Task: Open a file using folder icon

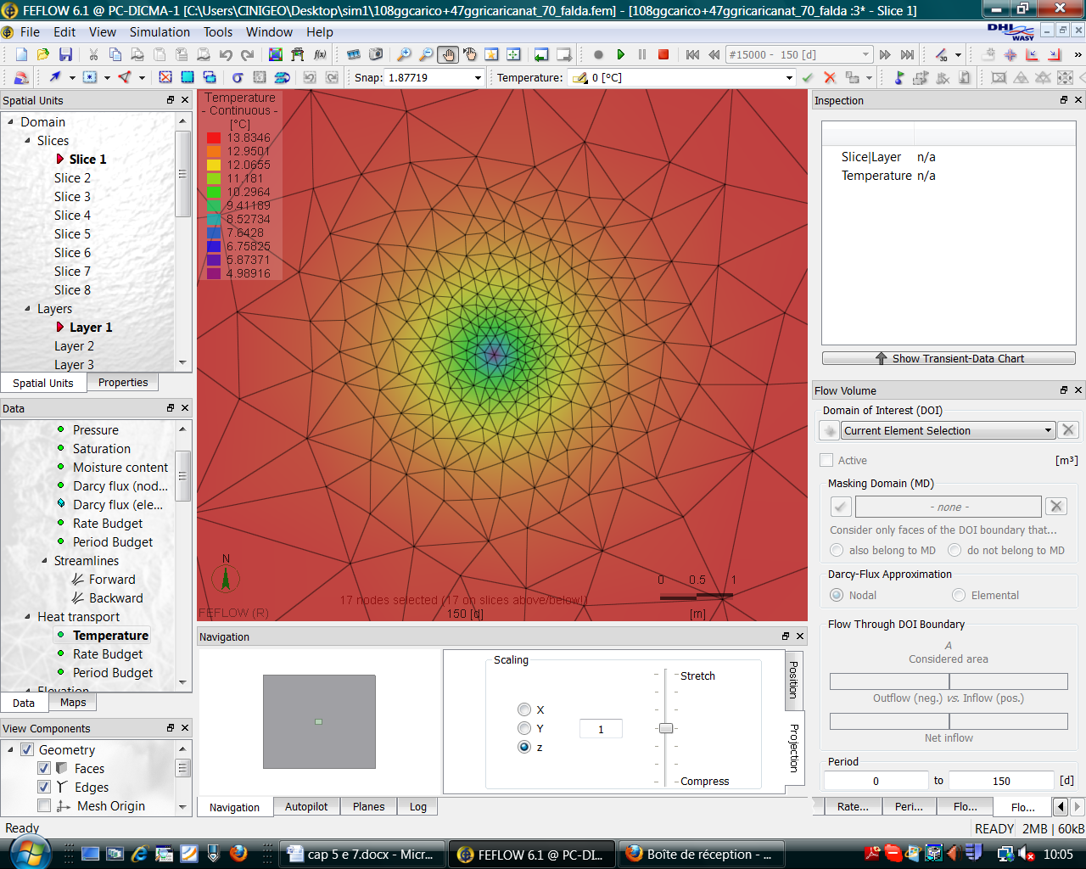Action: click(x=43, y=54)
